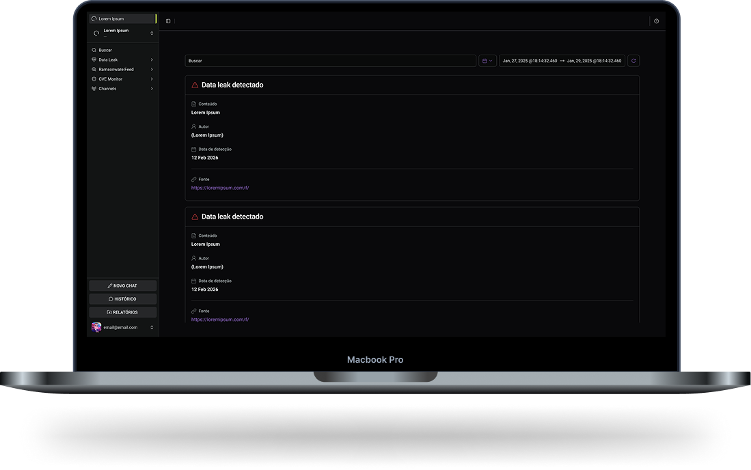This screenshot has width=751, height=470.
Task: Click the Data Leak heart icon
Action: pos(94,60)
